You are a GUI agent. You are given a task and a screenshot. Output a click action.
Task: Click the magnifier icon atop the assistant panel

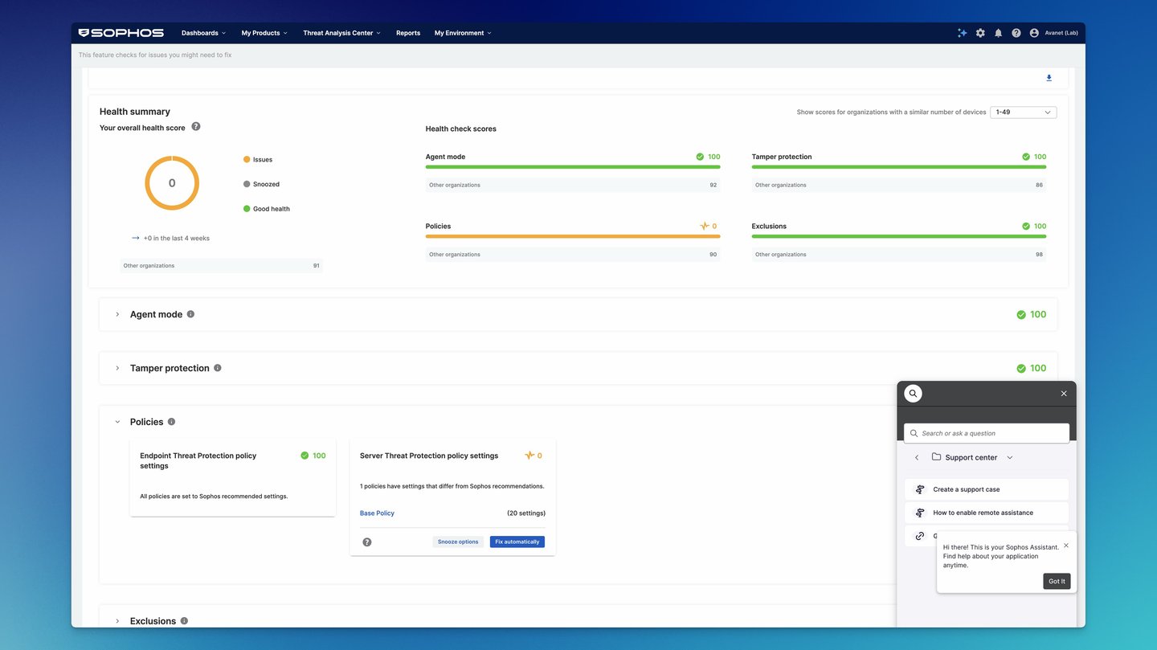click(913, 394)
